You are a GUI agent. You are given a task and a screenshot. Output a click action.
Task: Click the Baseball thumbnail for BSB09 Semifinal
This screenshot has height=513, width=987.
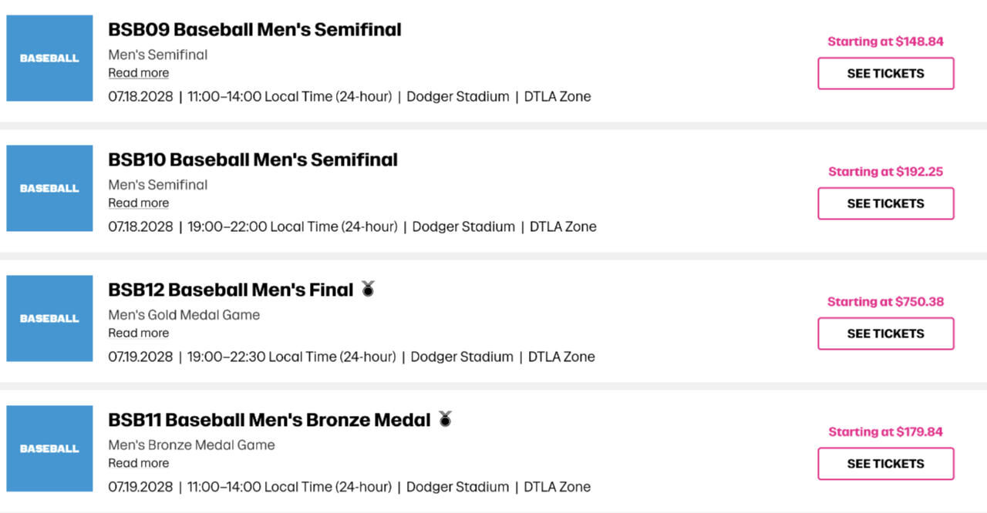pos(49,58)
